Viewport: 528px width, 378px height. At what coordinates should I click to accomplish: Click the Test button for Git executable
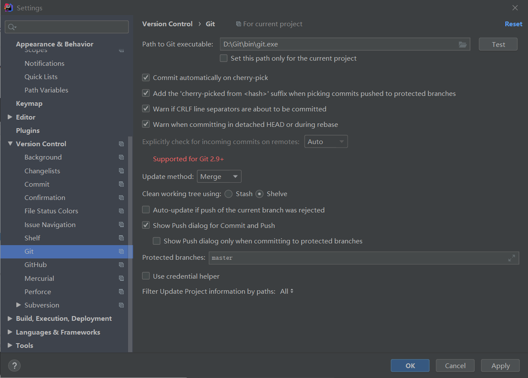(x=498, y=44)
